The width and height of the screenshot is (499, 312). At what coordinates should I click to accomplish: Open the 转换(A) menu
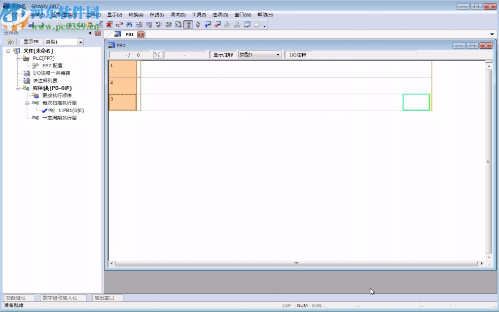tap(136, 15)
